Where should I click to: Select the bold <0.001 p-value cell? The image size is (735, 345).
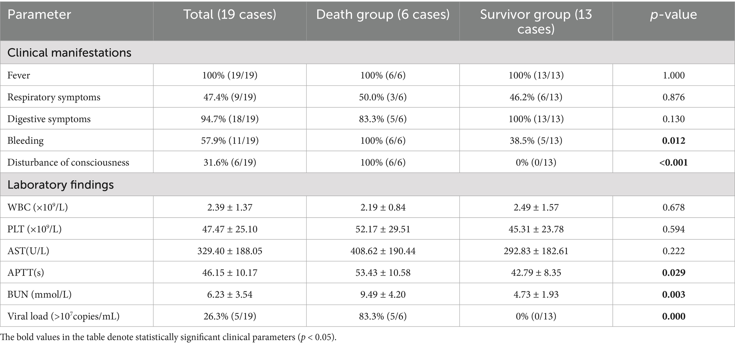click(x=674, y=163)
